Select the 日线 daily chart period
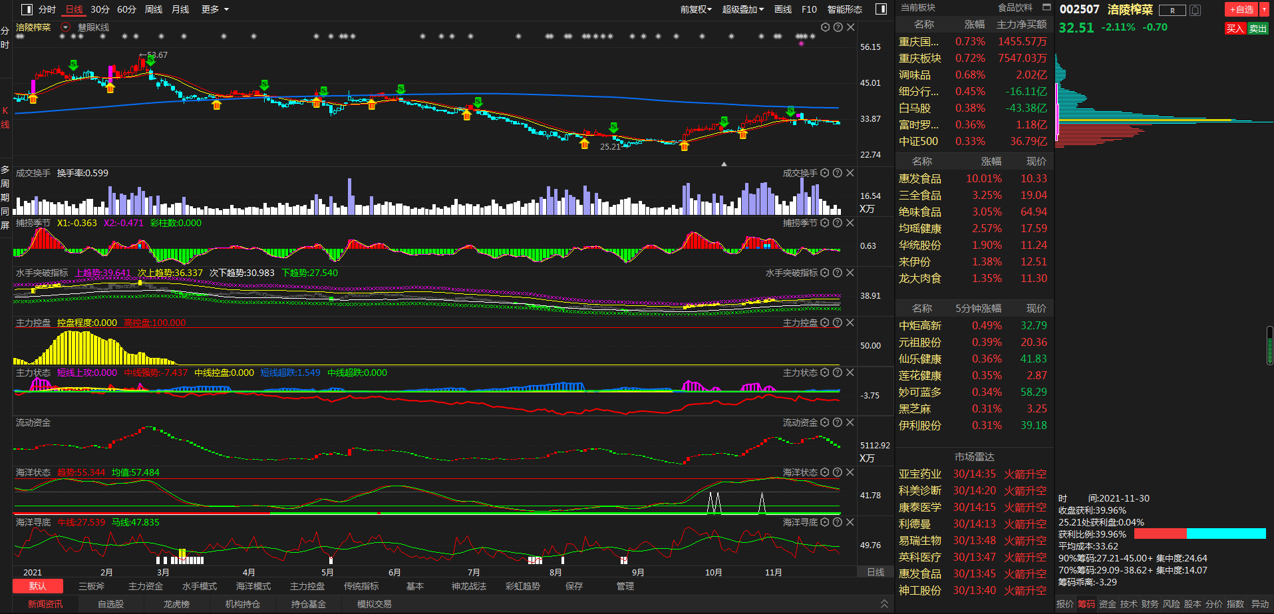Image resolution: width=1274 pixels, height=614 pixels. [74, 9]
